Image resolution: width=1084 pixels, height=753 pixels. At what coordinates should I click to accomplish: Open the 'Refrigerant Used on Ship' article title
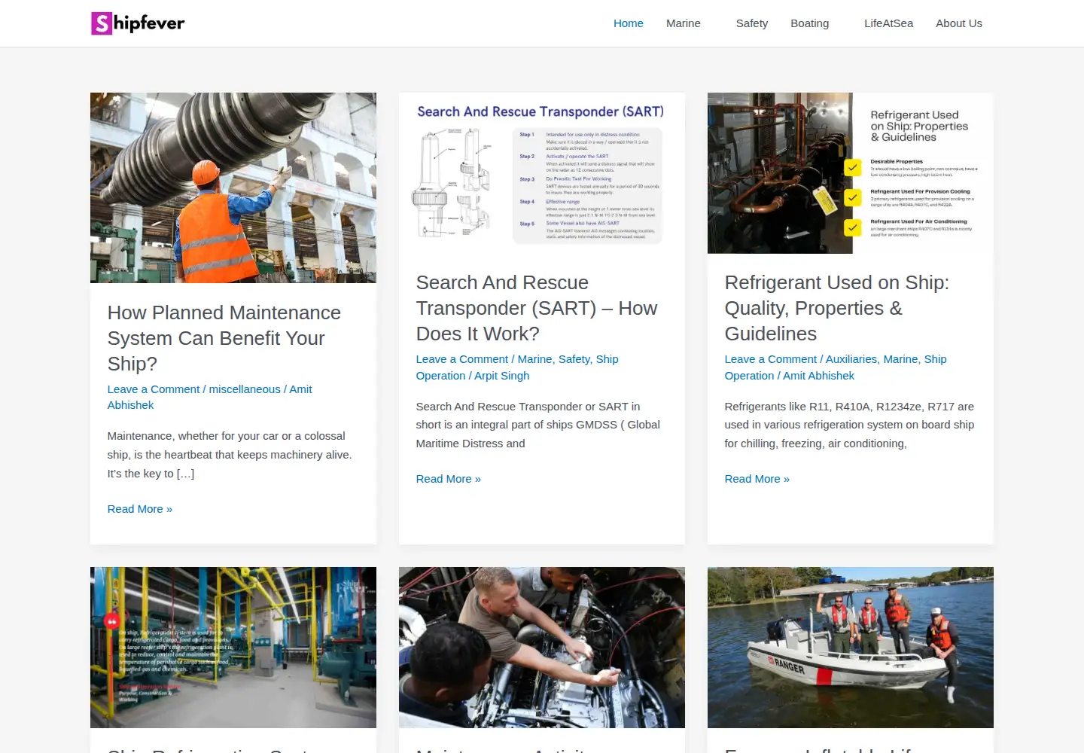click(837, 308)
